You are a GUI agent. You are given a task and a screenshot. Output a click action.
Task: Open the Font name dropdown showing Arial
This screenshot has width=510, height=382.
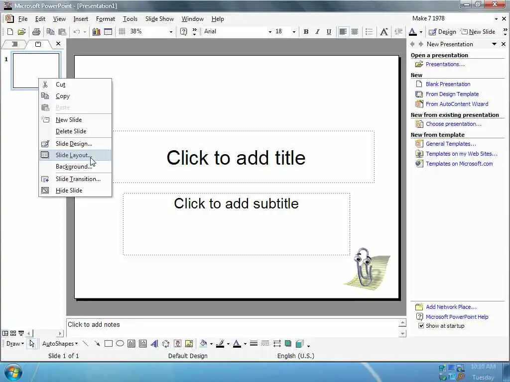[x=270, y=32]
